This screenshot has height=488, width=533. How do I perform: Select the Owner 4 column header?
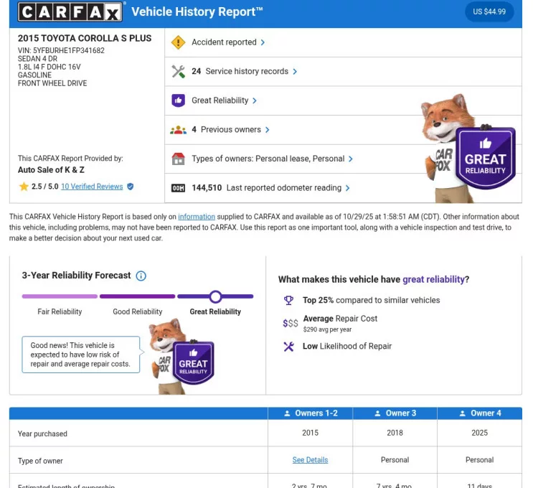[479, 413]
